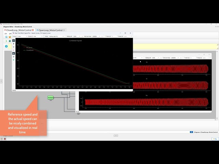Maximize the currents plot window
Viewport: 219px width, 164px height.
point(204,55)
